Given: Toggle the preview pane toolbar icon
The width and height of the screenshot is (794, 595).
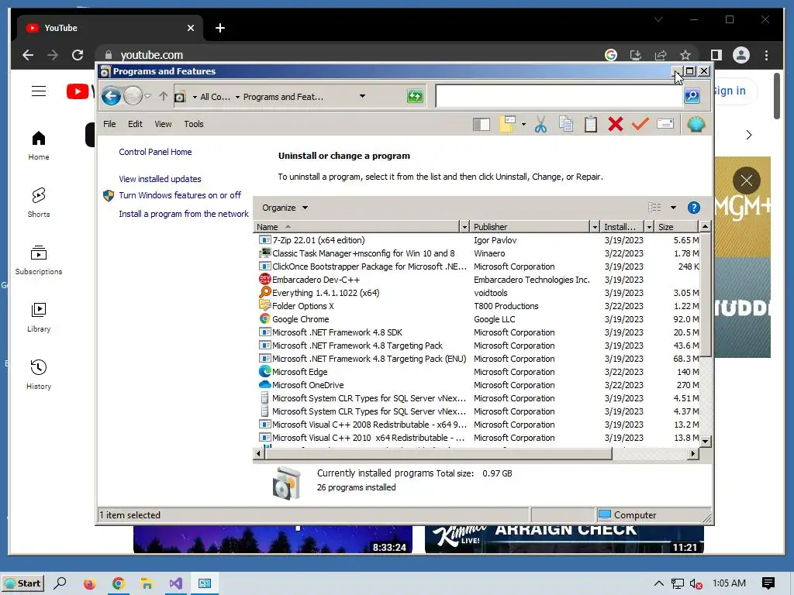Looking at the screenshot, I should [481, 125].
